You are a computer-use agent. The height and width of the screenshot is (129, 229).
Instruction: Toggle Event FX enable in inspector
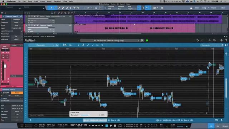point(2,93)
